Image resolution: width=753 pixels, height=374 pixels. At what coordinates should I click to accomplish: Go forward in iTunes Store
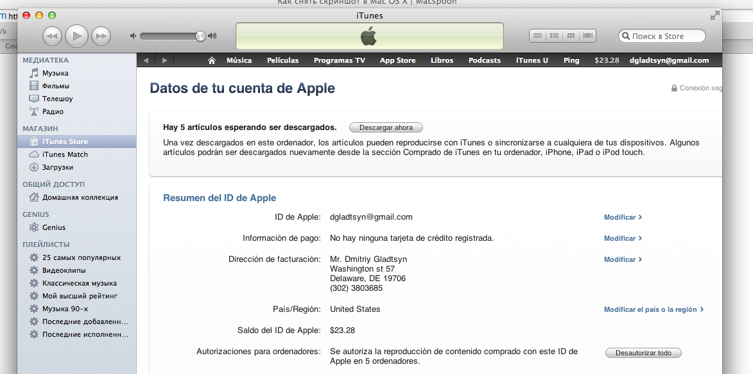coord(165,60)
